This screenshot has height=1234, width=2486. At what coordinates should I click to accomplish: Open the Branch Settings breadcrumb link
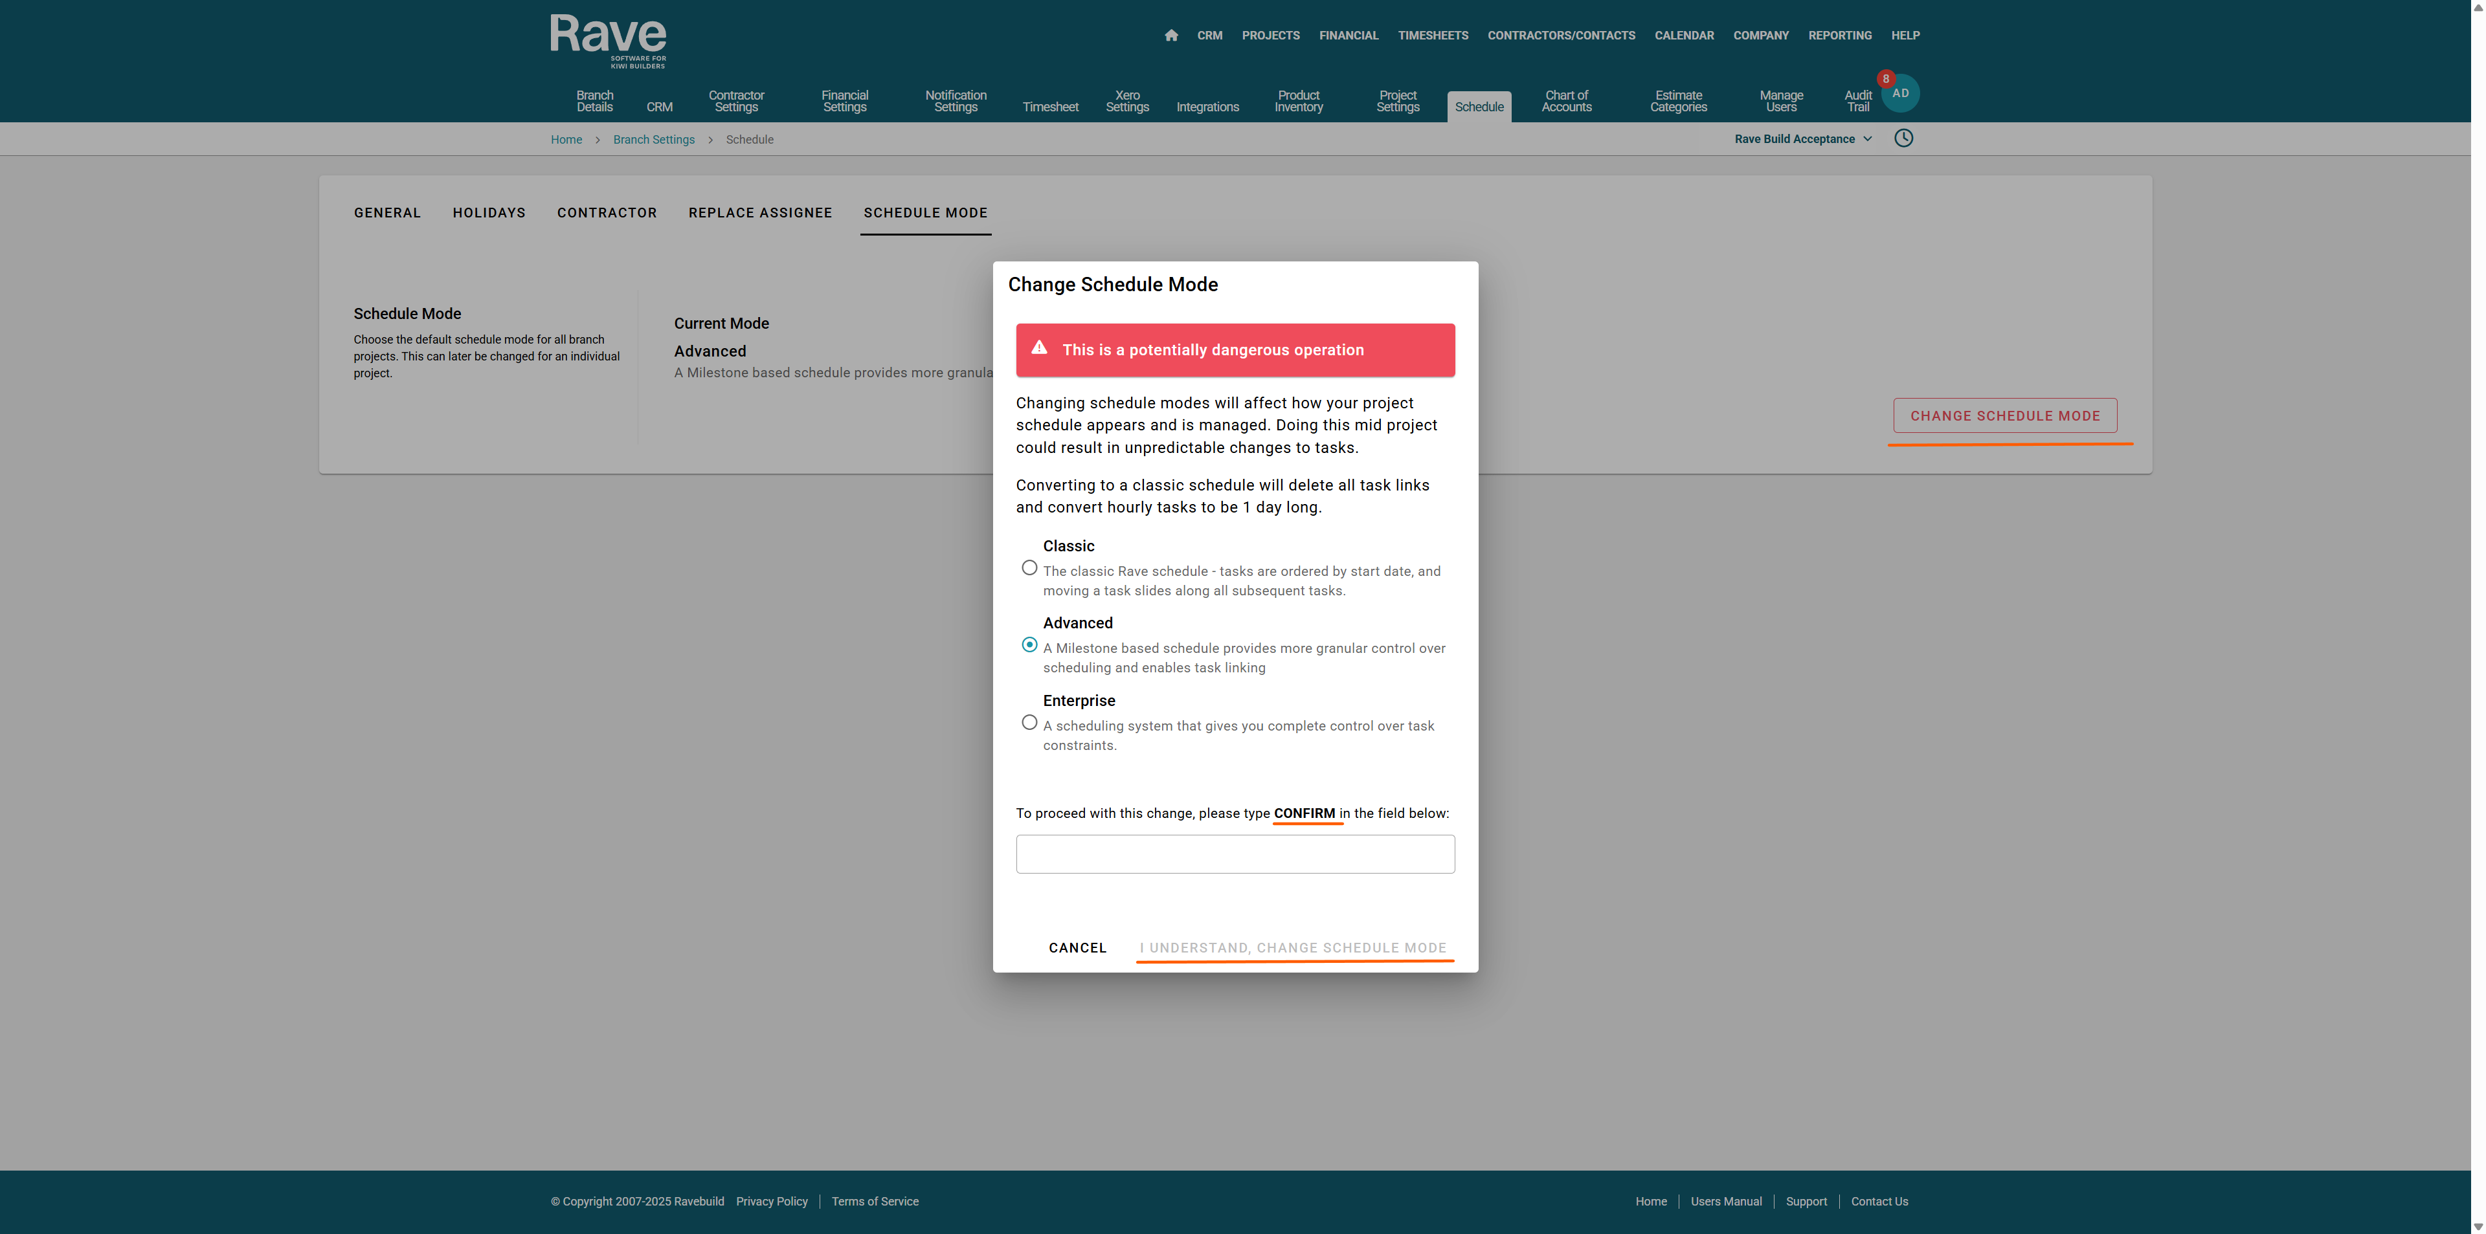tap(653, 140)
